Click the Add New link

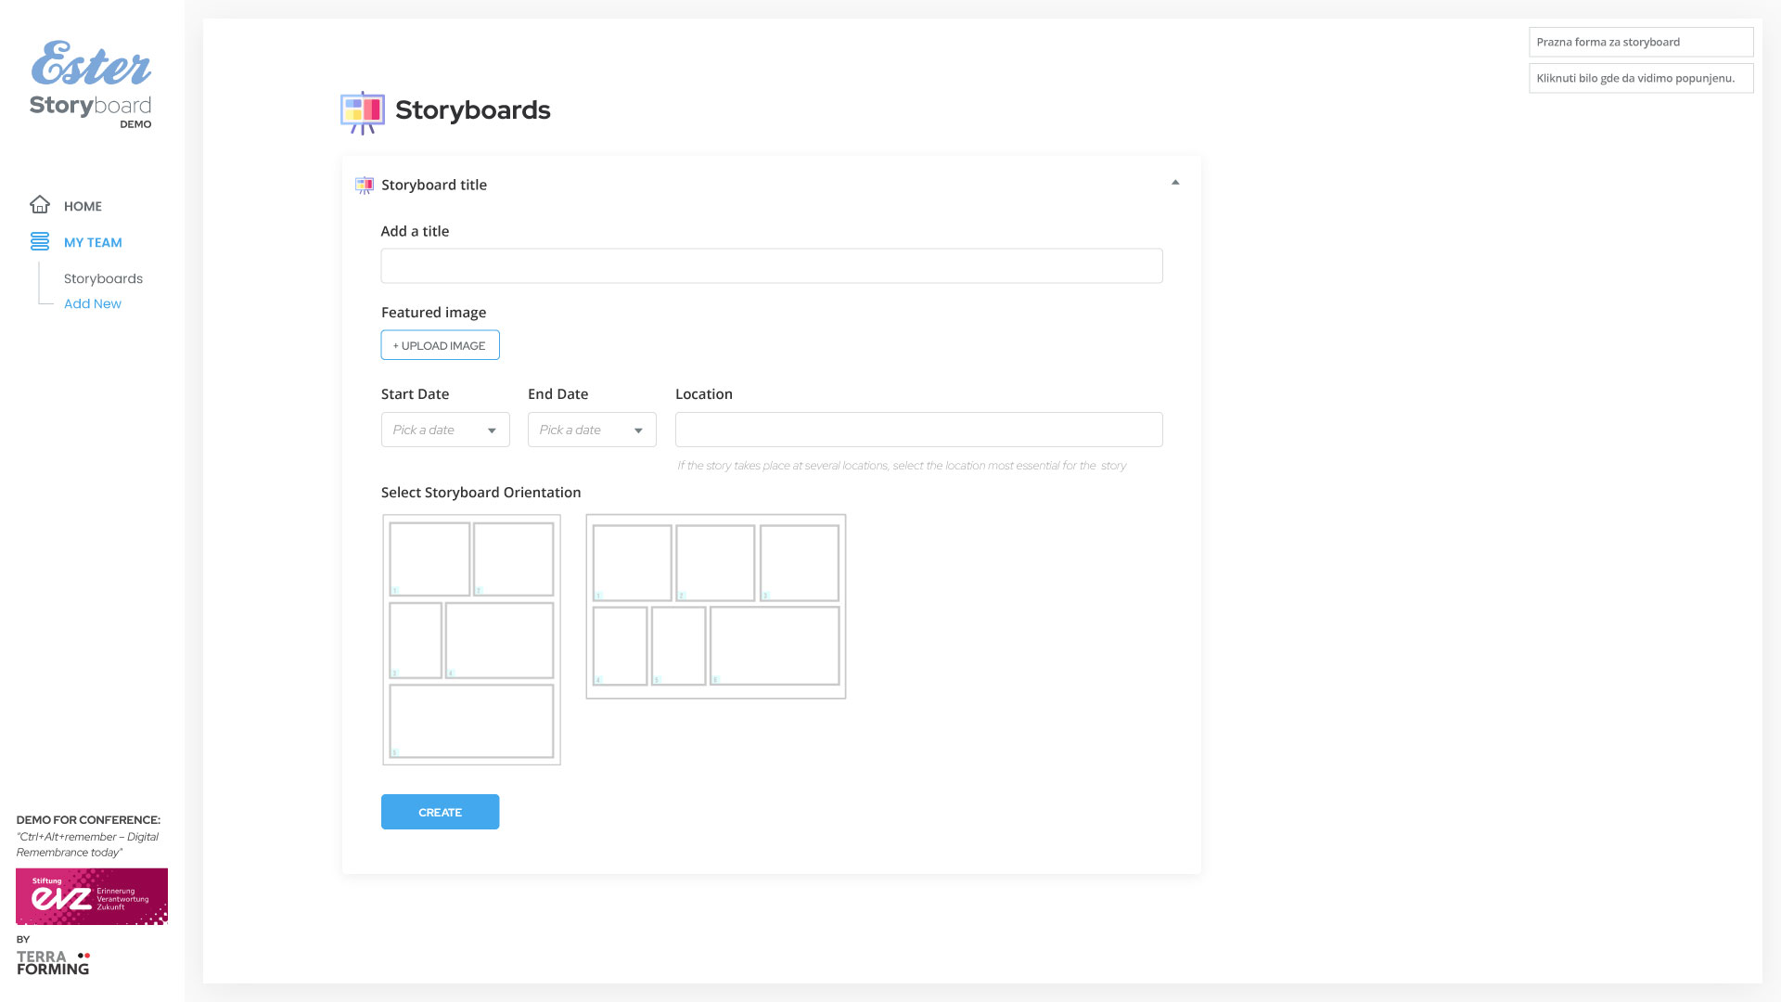93,303
